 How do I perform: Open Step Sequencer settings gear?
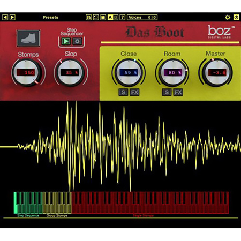tap(77, 41)
